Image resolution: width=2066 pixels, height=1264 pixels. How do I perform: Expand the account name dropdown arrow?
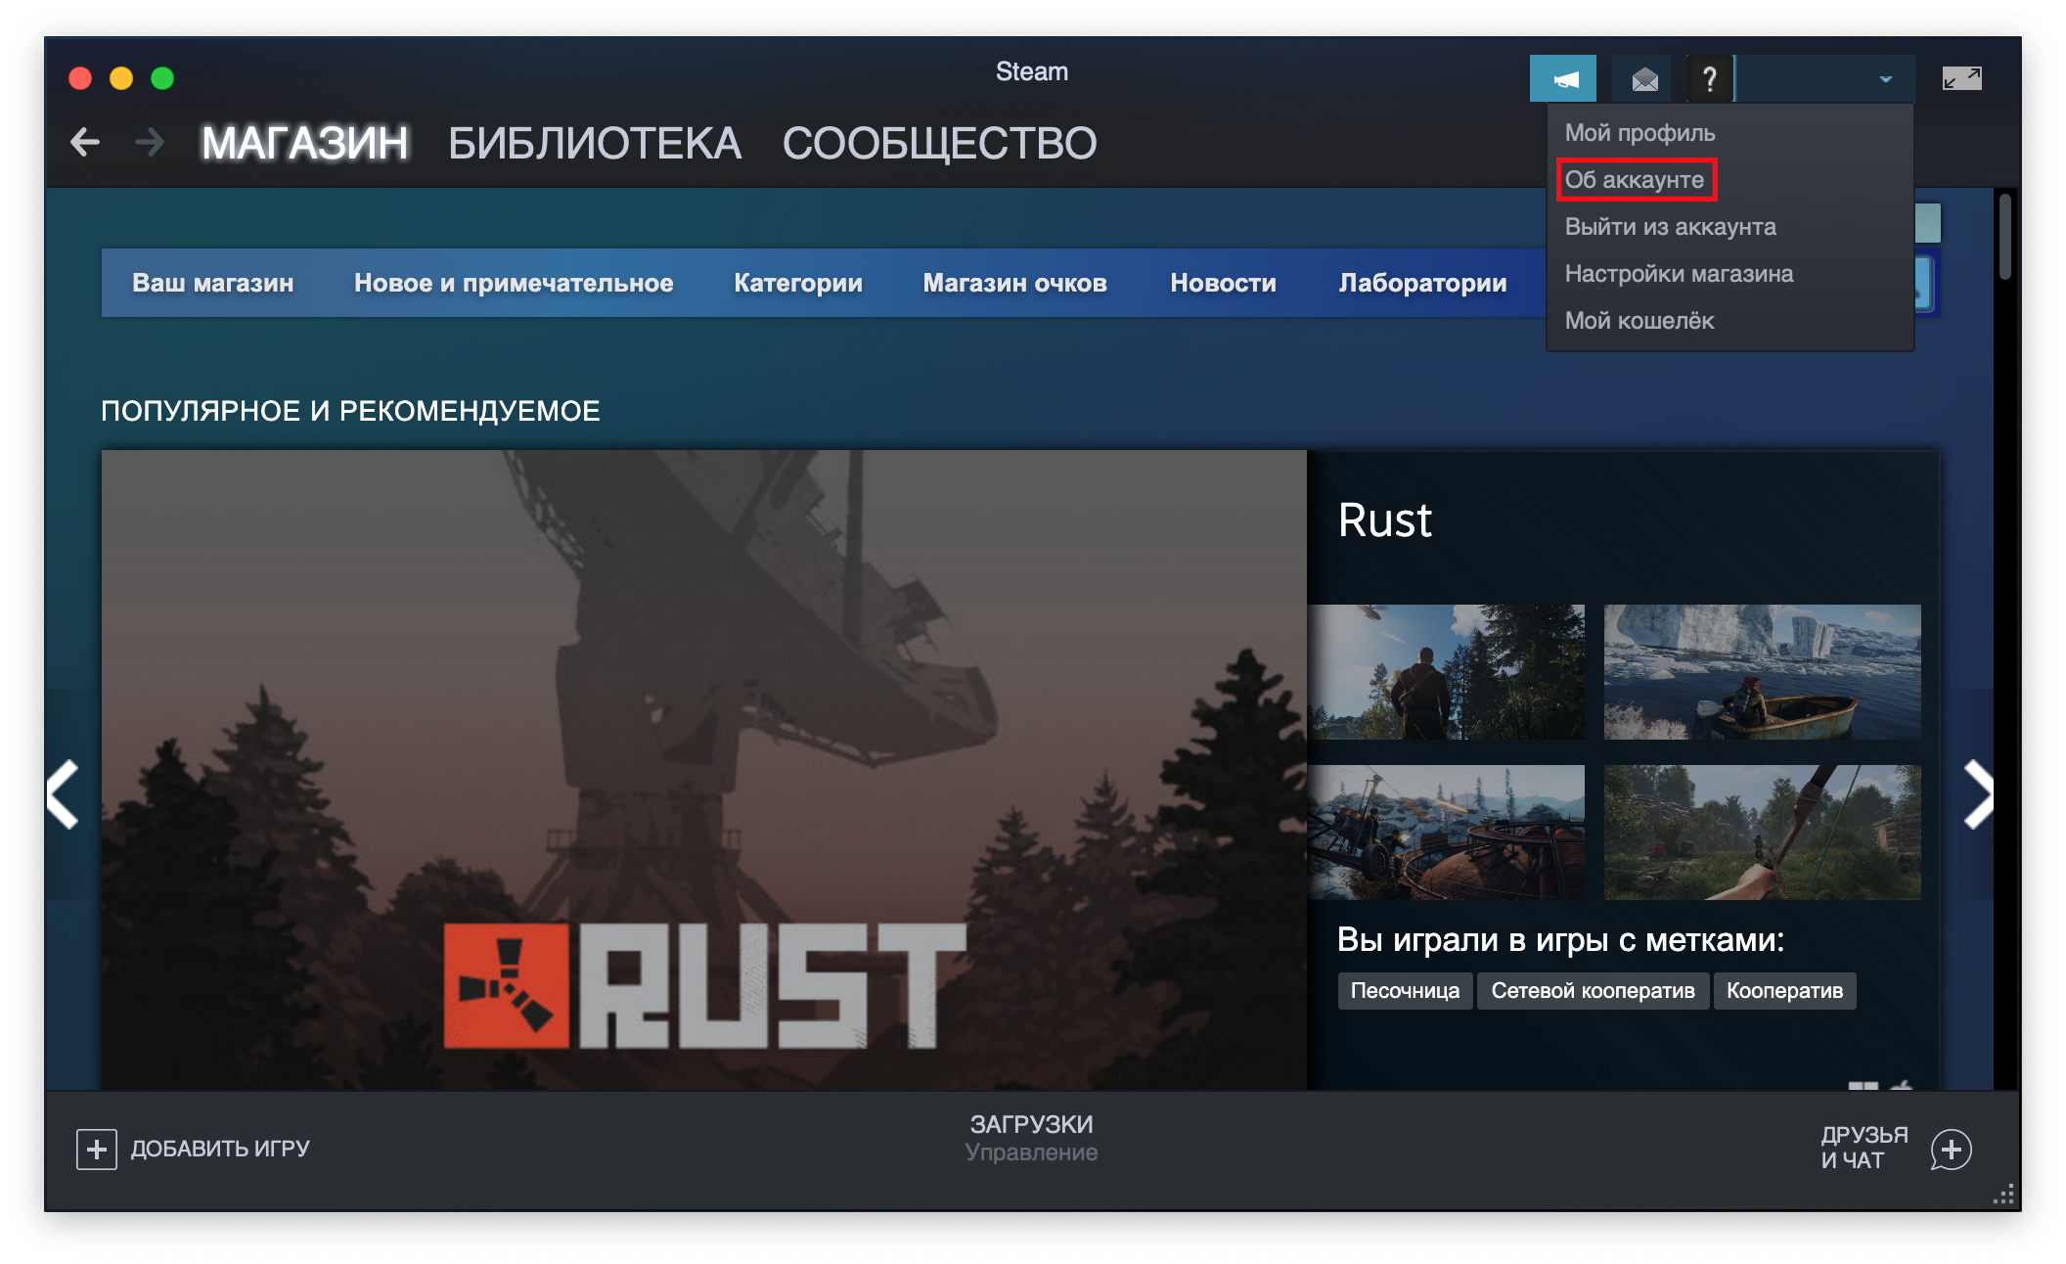tap(1885, 79)
